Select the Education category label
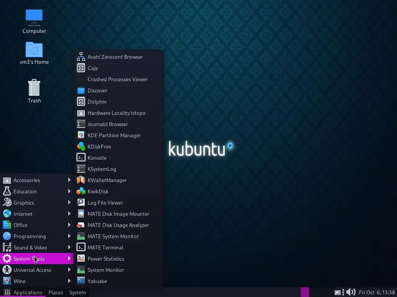 pyautogui.click(x=25, y=191)
